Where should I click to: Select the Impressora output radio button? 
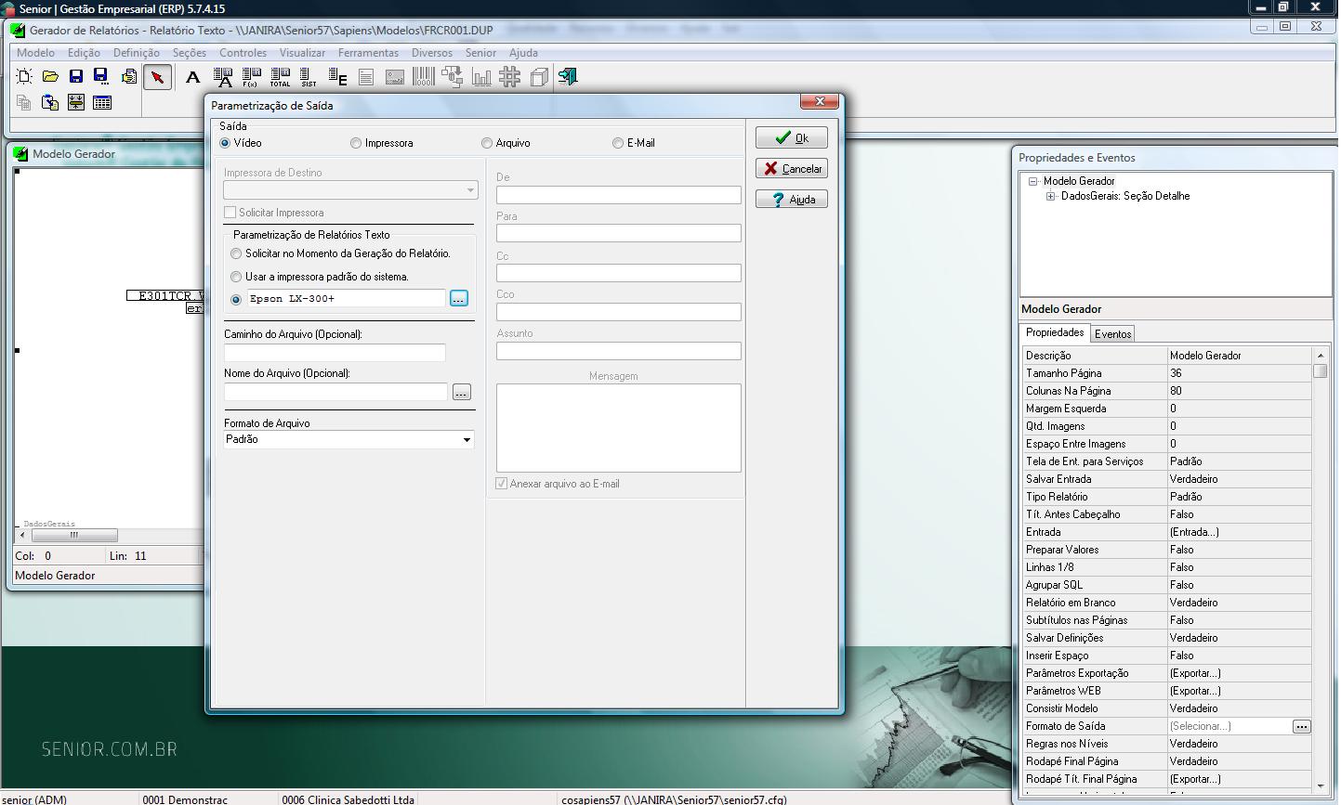point(356,143)
